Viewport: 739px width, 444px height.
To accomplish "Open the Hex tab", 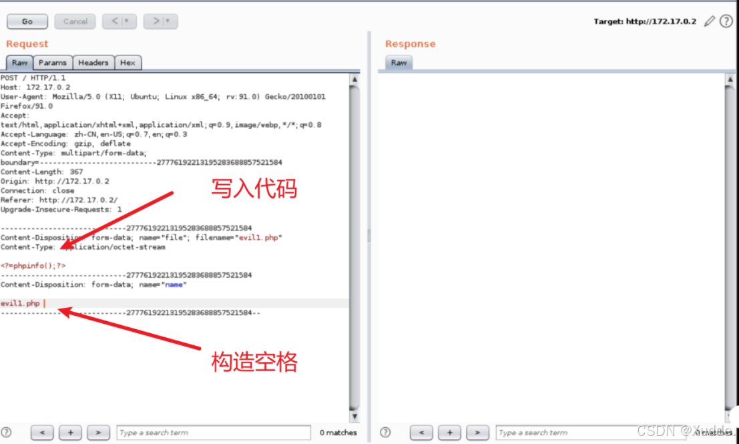I will (128, 63).
